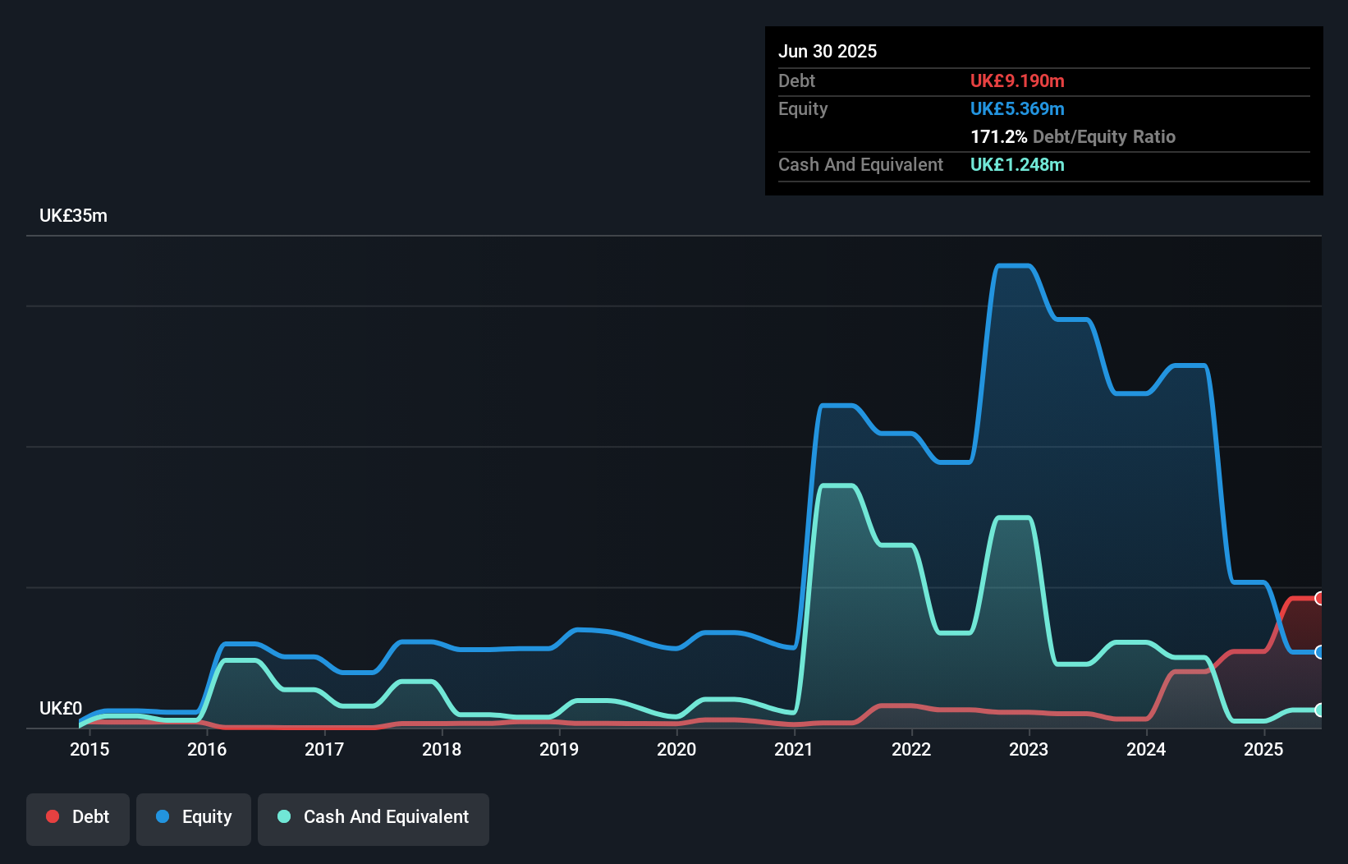Click the 2015 x-axis label
This screenshot has width=1348, height=864.
89,749
